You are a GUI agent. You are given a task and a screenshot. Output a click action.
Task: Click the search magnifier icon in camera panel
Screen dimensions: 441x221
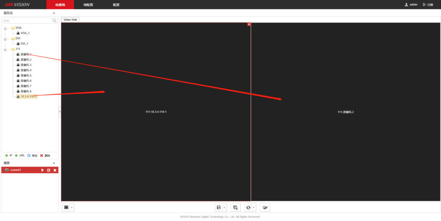pyautogui.click(x=54, y=20)
